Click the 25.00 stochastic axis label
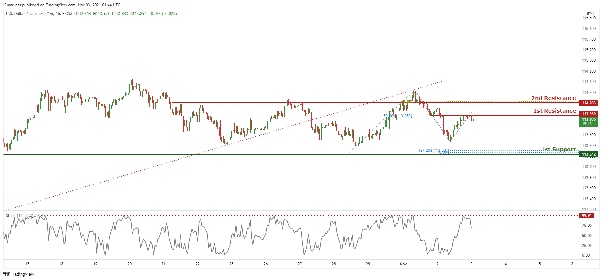603x280 pixels. [x=587, y=246]
